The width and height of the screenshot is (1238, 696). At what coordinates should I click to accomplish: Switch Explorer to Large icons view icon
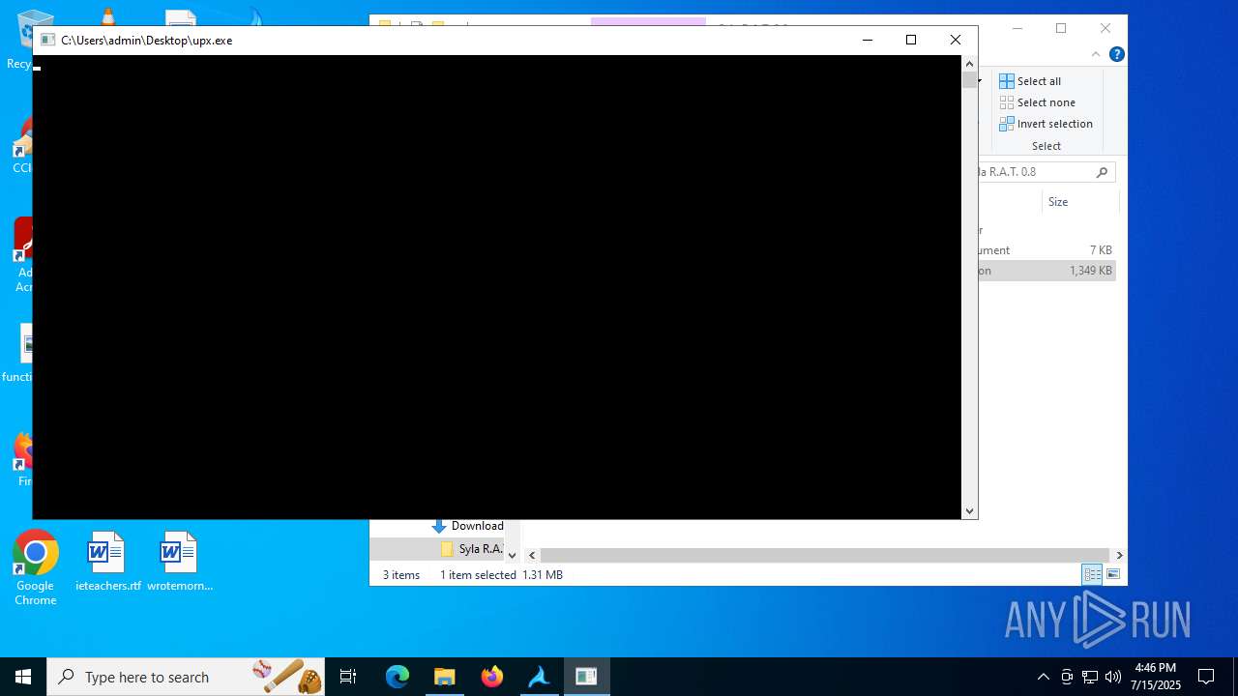pos(1113,574)
